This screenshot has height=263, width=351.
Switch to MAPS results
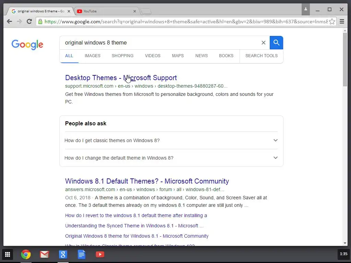(178, 56)
